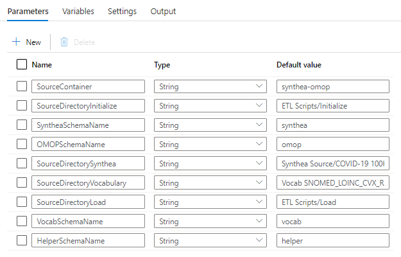Click the Delete button label
401x257 pixels.
click(x=84, y=42)
